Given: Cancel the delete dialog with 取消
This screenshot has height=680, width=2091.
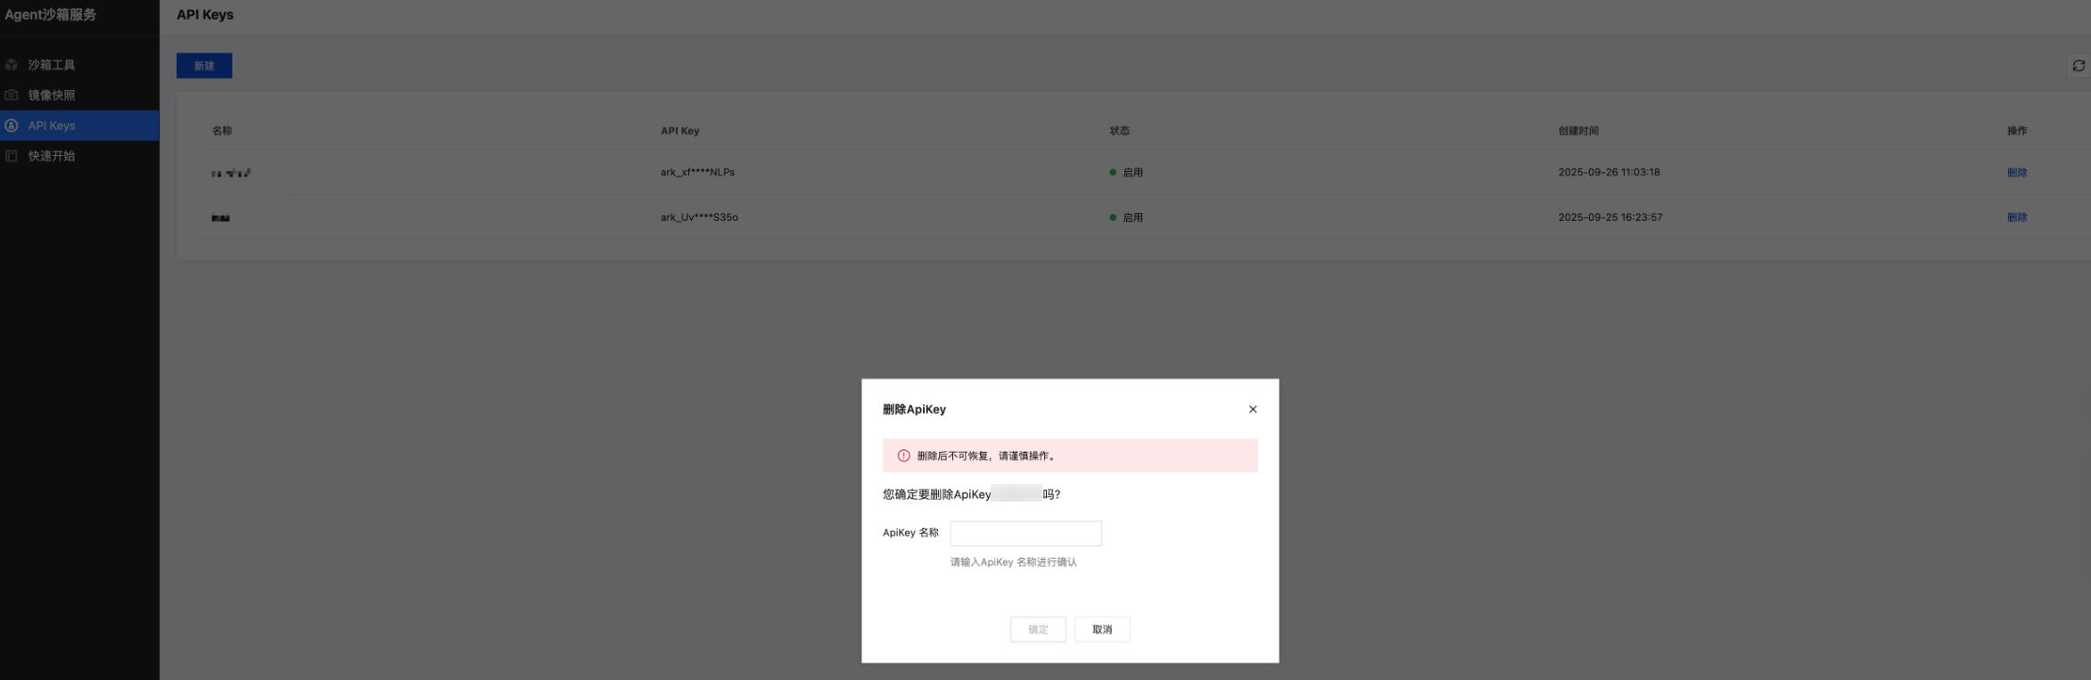Looking at the screenshot, I should [x=1102, y=629].
